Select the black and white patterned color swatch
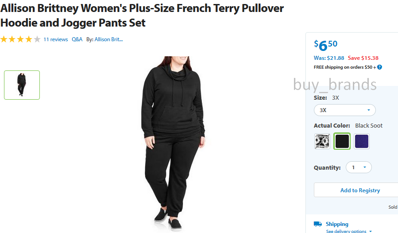398x233 pixels. [x=322, y=141]
